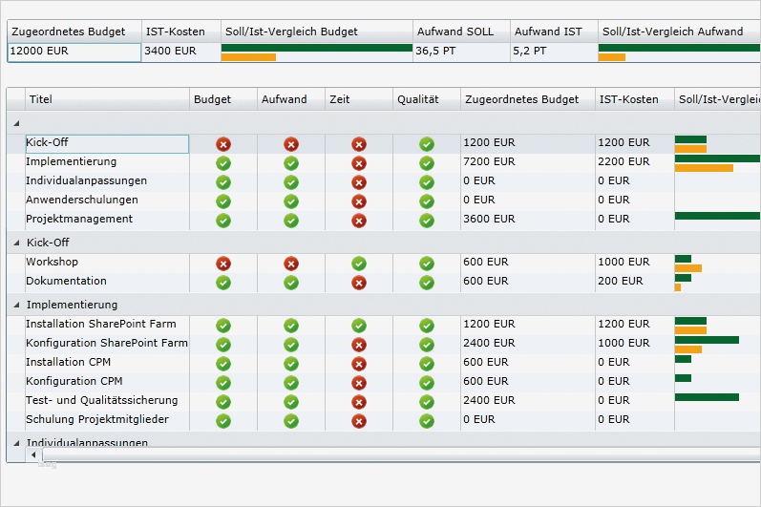Collapse the top unnamed group row
Image resolution: width=761 pixels, height=507 pixels.
(16, 124)
